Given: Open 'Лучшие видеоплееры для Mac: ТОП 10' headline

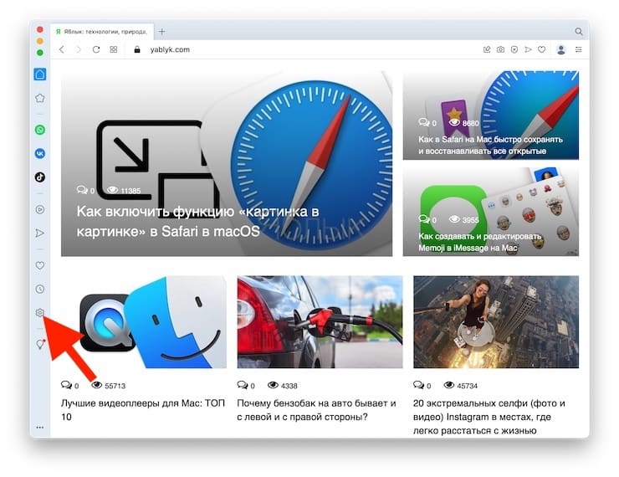Looking at the screenshot, I should tap(143, 410).
